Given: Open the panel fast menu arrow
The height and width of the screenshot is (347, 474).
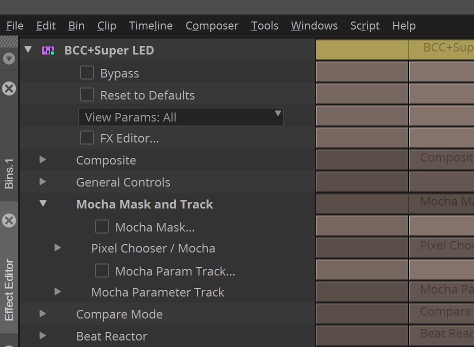Looking at the screenshot, I should [9, 58].
